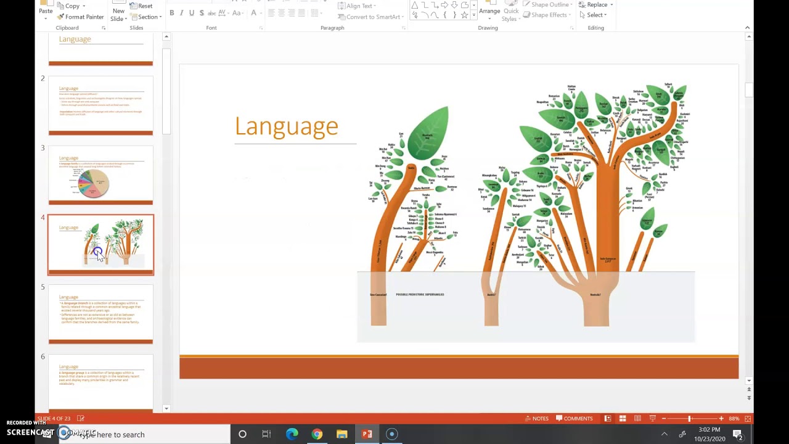Image resolution: width=789 pixels, height=444 pixels.
Task: Open the New Slide dropdown
Action: 118,15
